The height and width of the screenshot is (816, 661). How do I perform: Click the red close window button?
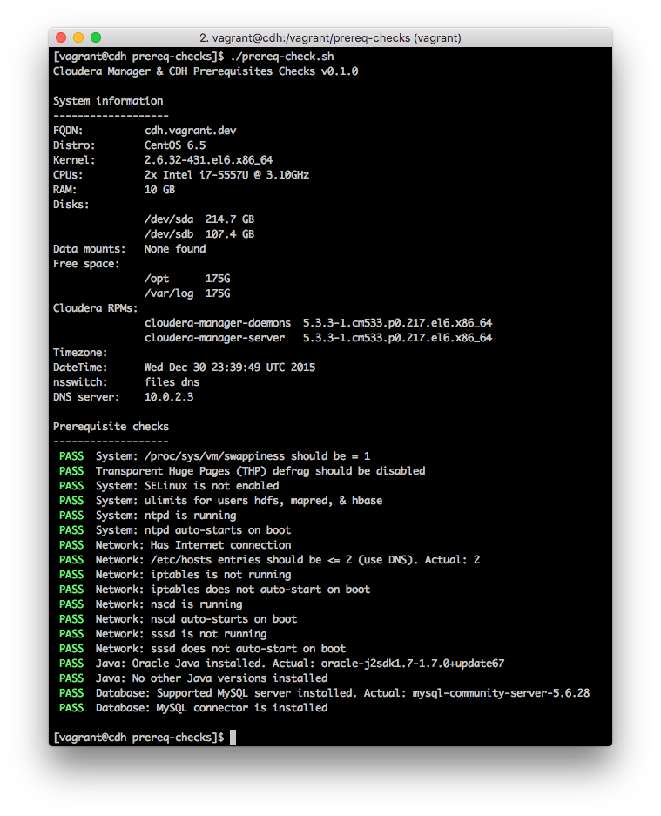point(61,37)
